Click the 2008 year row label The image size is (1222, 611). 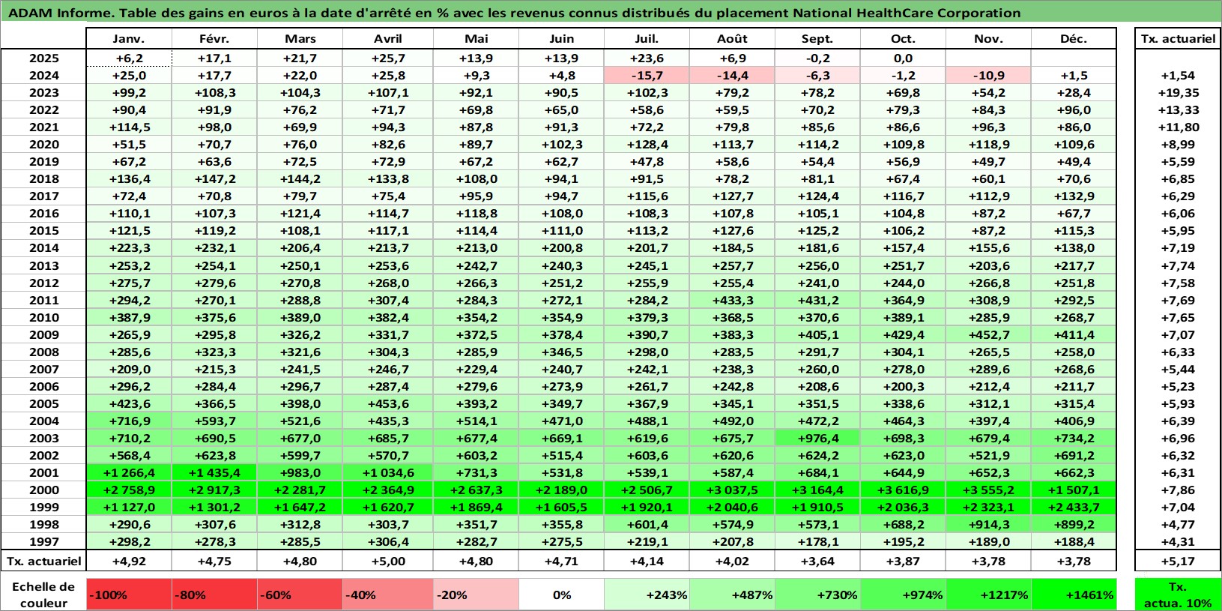click(43, 352)
